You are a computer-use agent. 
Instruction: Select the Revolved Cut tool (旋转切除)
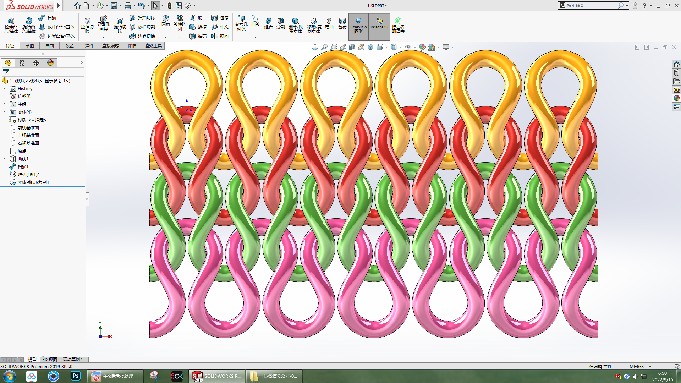point(120,26)
